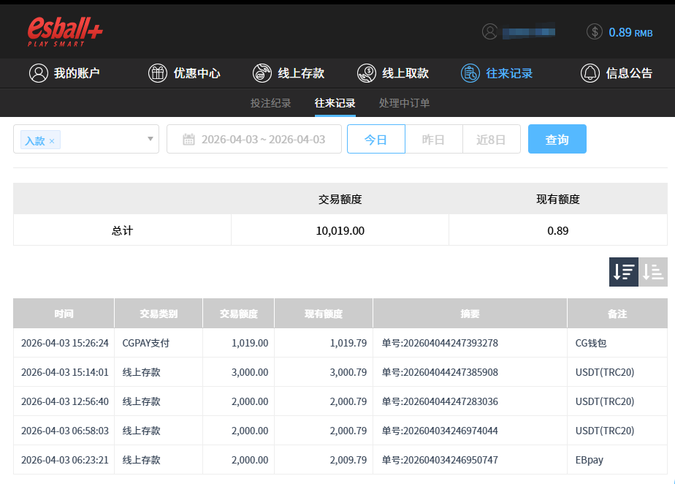Select the 近8日 date filter

pyautogui.click(x=491, y=139)
